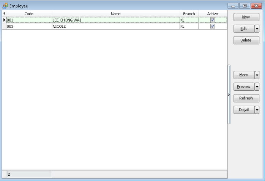Open the Detail button dropdown arrow
Screen dimensions: 265x181
[257, 110]
